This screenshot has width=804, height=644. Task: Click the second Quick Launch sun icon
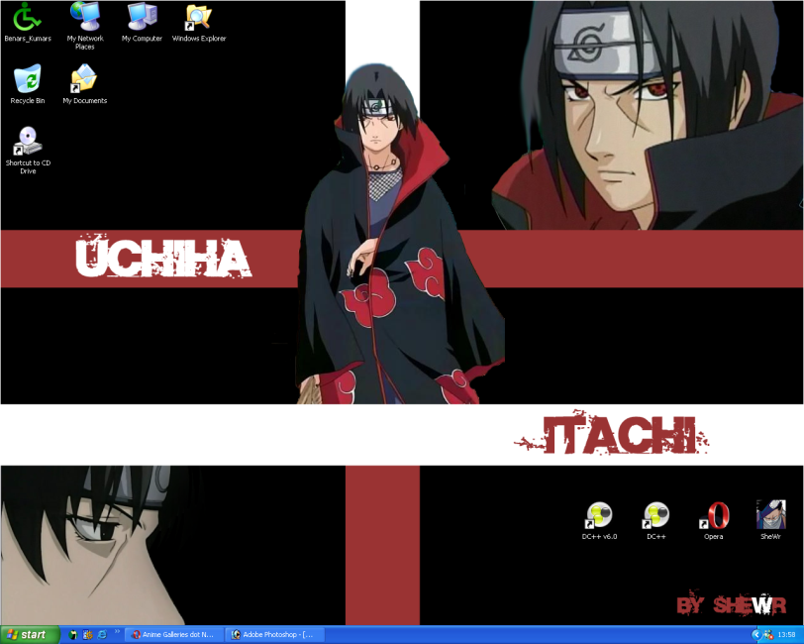tap(88, 635)
